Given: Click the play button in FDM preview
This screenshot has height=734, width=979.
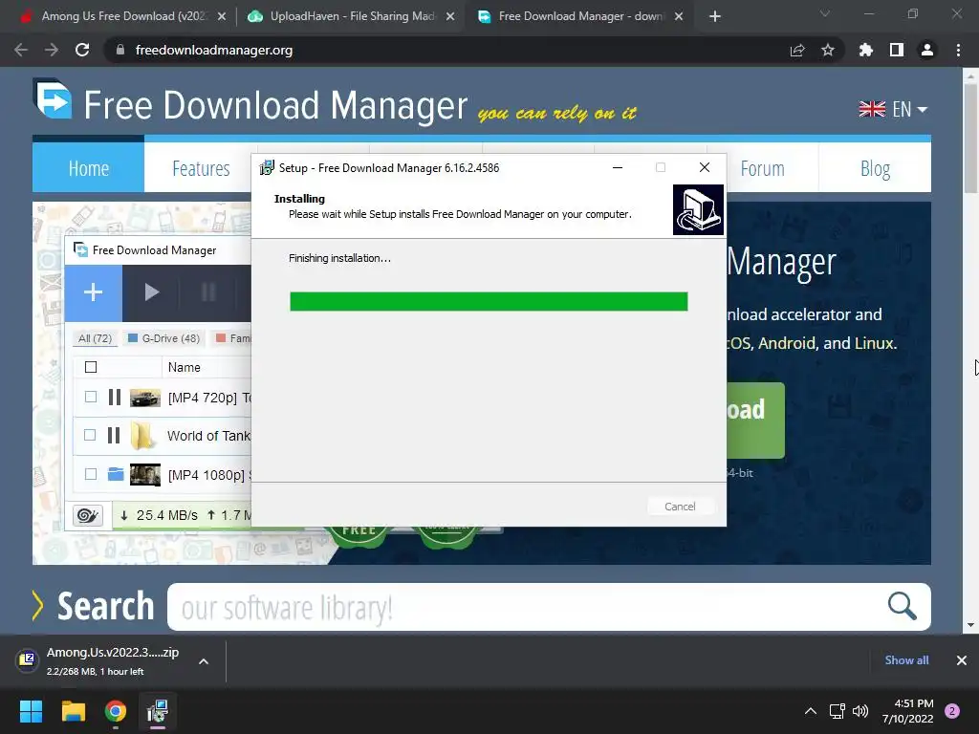Looking at the screenshot, I should tap(151, 292).
